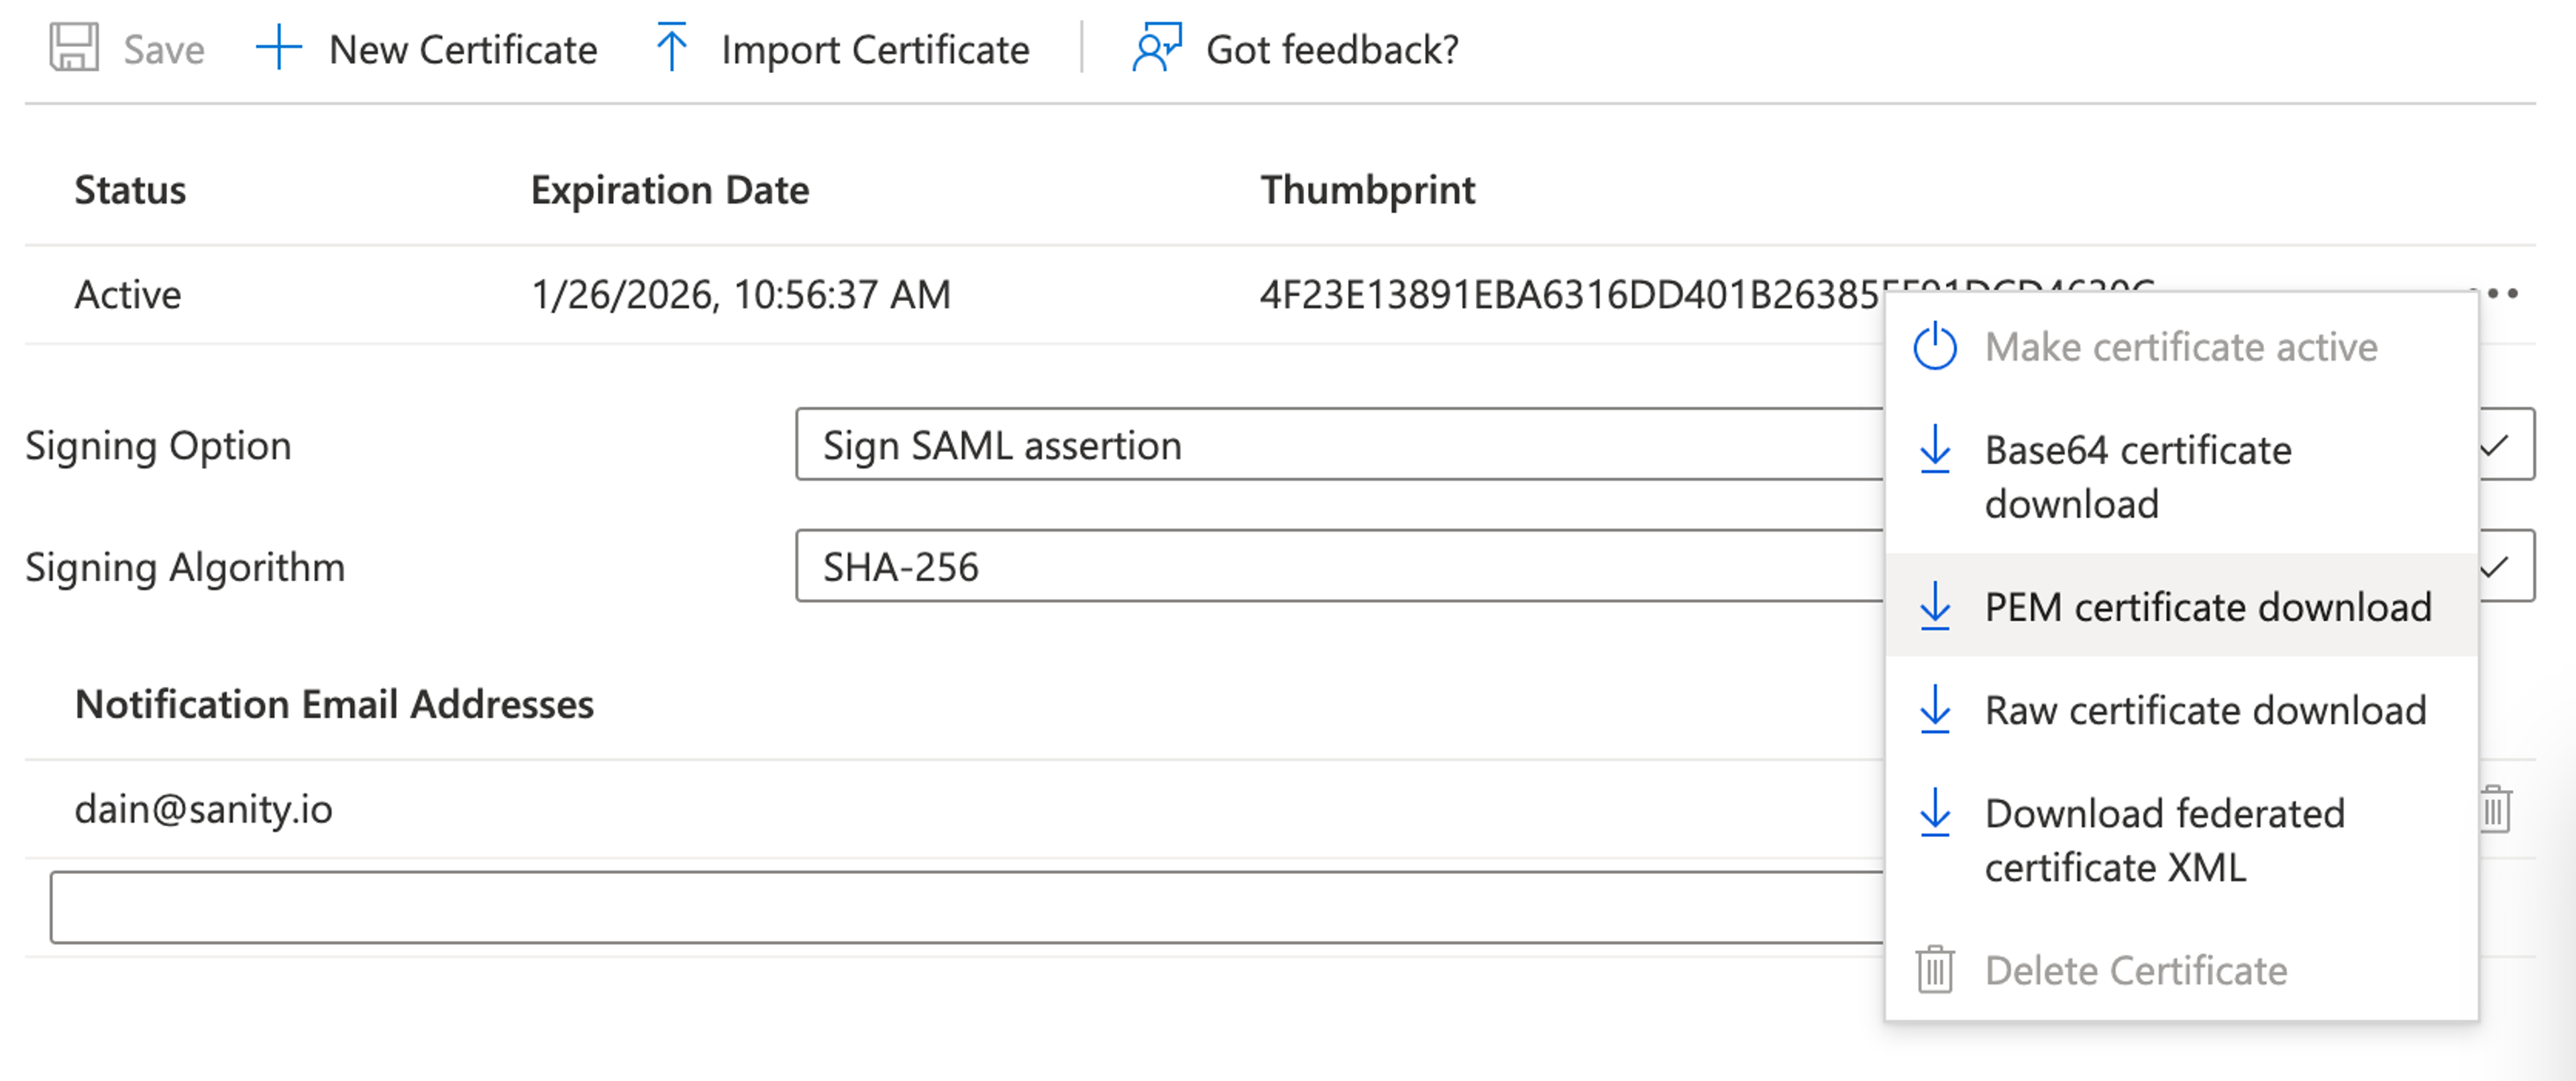2576x1081 pixels.
Task: Click the Import Certificate button label
Action: (875, 49)
